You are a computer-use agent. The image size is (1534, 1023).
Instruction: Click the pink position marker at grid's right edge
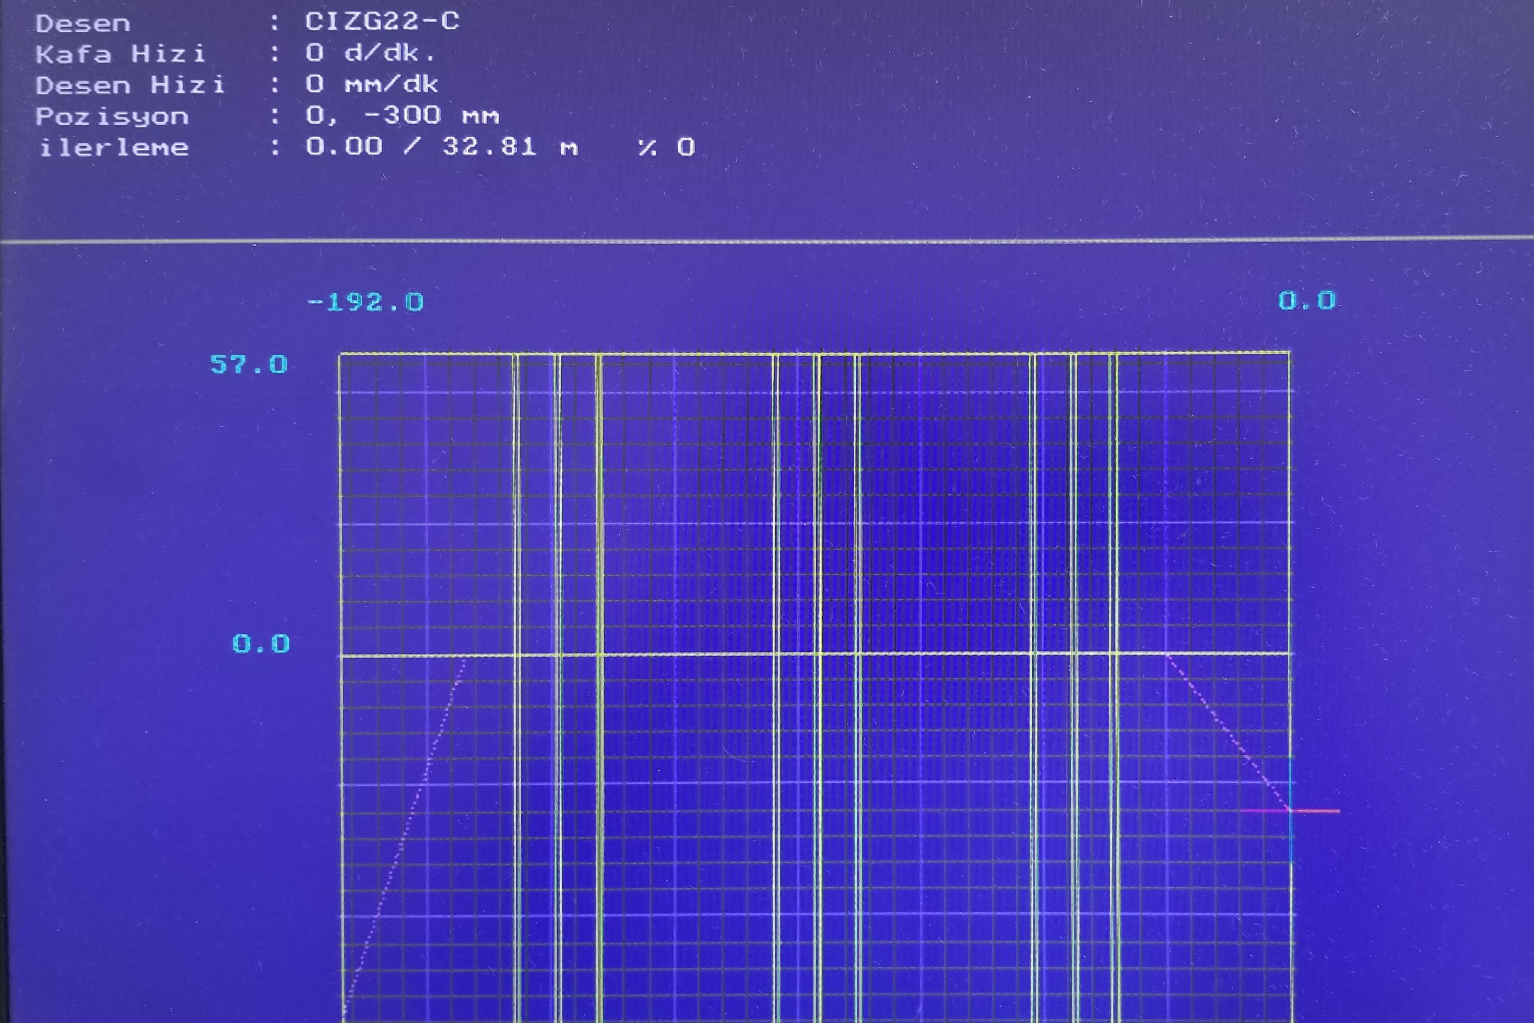coord(1291,811)
